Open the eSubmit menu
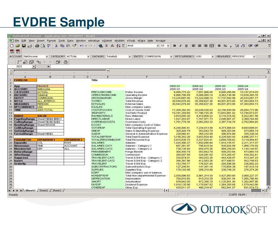 click(107, 41)
